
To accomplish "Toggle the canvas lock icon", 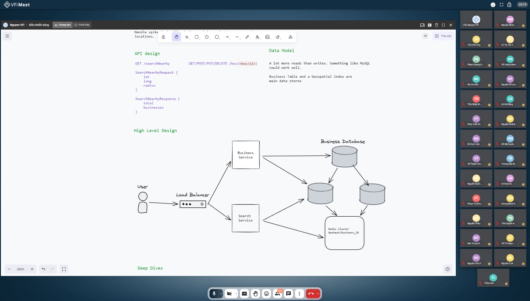I will pos(163,37).
